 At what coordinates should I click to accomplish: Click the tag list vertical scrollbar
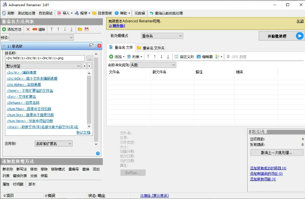89,99
